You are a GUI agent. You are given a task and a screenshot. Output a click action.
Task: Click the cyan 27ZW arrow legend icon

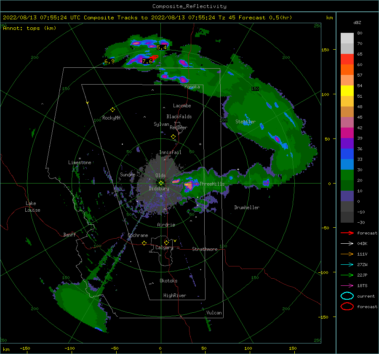tap(347, 265)
